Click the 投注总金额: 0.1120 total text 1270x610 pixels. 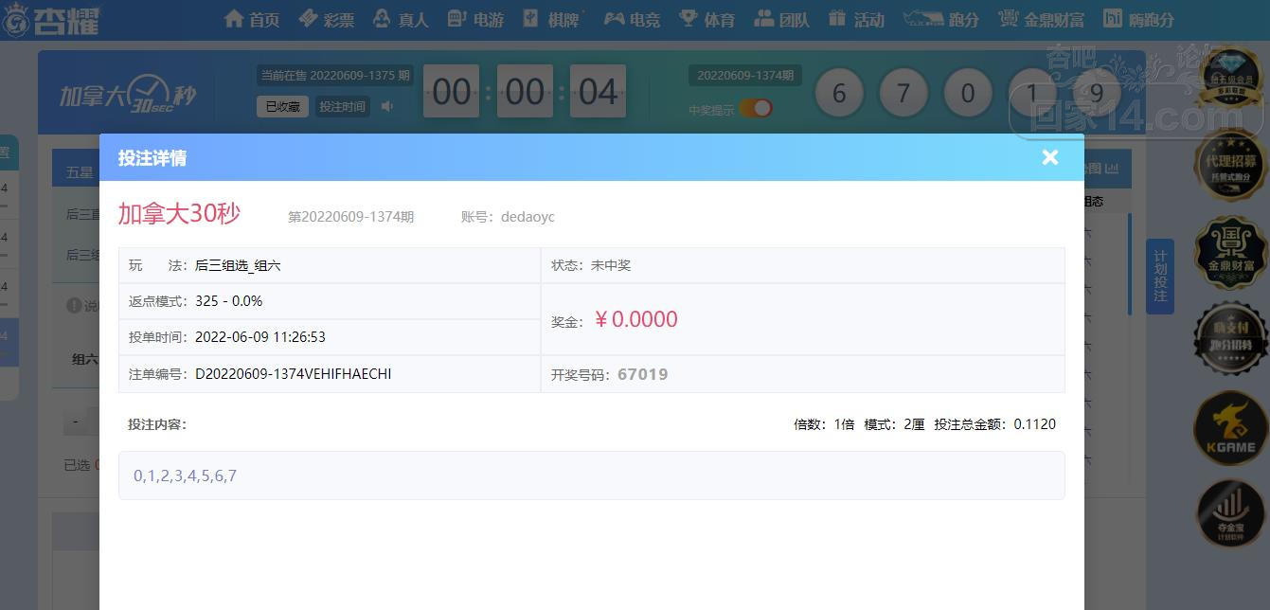994,424
